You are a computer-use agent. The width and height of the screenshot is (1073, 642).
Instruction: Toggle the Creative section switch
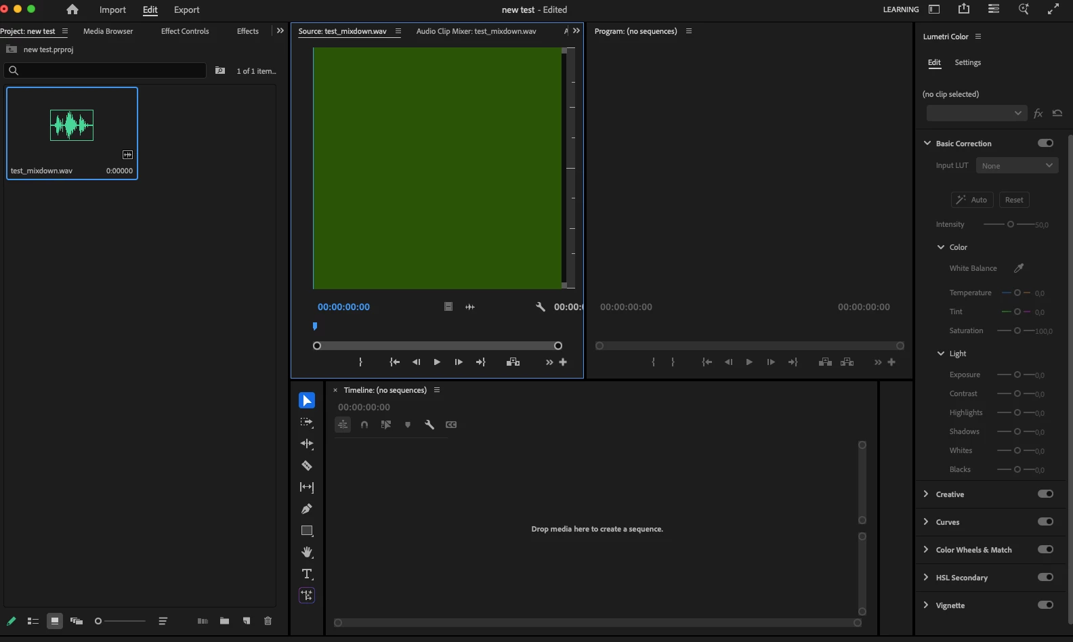[1045, 494]
